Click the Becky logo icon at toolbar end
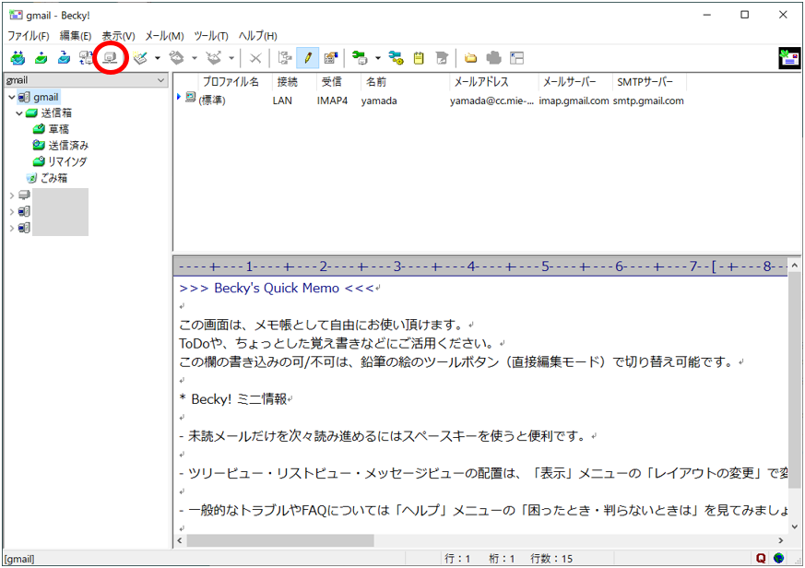 pyautogui.click(x=789, y=58)
